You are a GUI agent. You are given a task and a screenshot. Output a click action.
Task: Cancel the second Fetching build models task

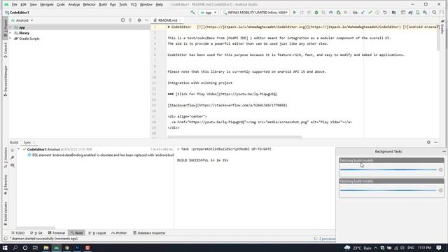pos(440,190)
